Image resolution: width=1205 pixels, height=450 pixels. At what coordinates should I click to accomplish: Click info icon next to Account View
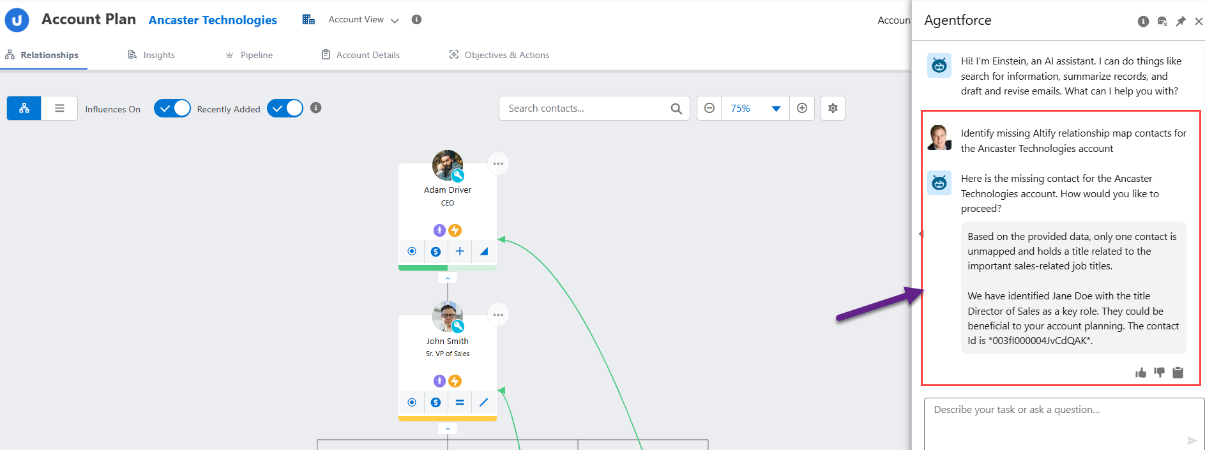(416, 19)
